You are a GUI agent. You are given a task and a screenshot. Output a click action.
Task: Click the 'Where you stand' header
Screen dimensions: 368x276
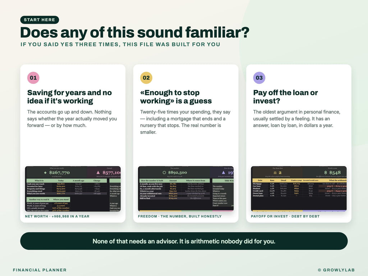[61, 199]
